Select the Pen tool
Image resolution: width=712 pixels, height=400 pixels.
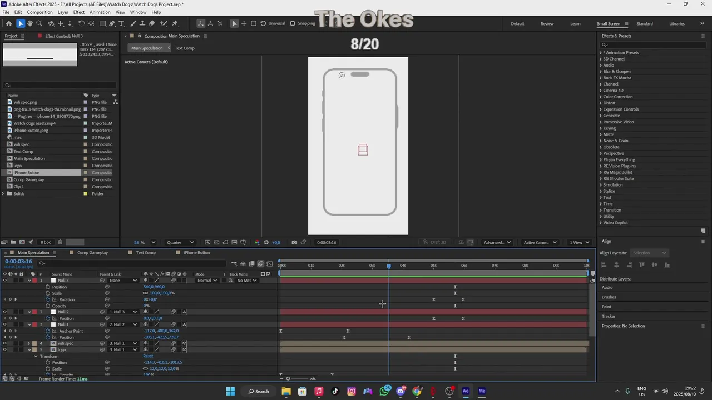pos(112,23)
